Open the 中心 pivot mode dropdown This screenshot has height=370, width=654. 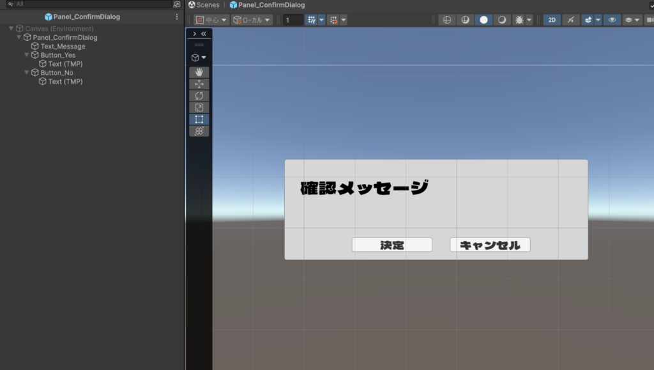211,20
